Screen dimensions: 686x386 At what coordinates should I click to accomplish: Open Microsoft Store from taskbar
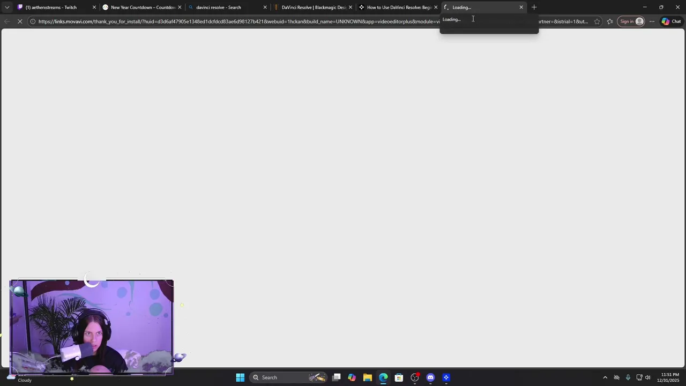tap(399, 377)
